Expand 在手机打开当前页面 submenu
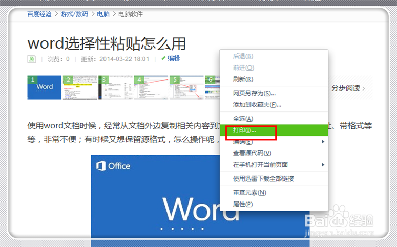This screenshot has width=397, height=247. click(274, 165)
